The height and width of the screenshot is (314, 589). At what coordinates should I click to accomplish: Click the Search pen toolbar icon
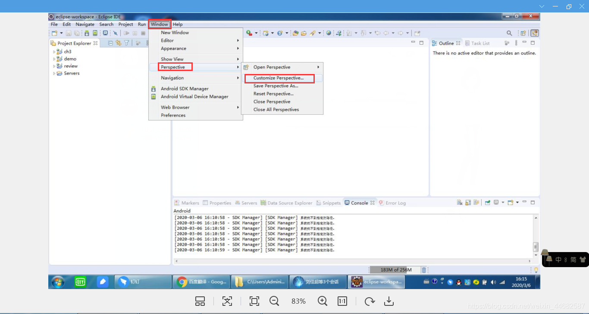click(x=313, y=33)
